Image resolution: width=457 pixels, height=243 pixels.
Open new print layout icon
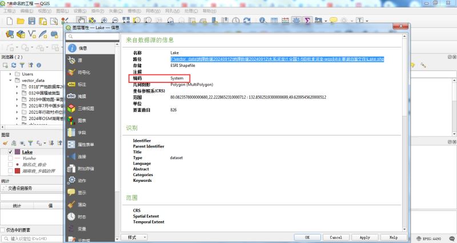point(42,21)
